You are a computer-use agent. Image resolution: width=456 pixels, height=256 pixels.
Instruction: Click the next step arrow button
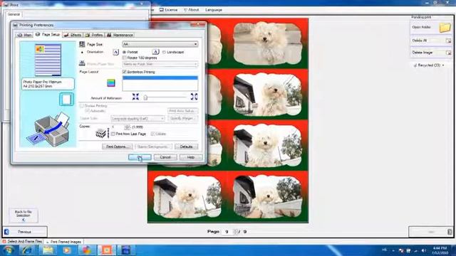(431, 232)
